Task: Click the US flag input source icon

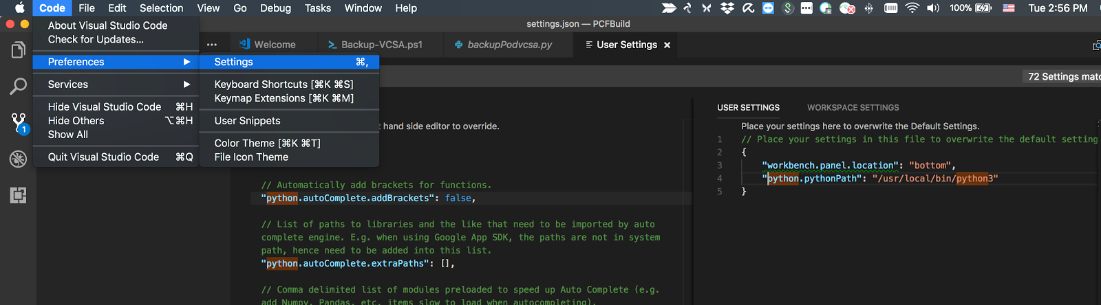Action: click(1009, 8)
